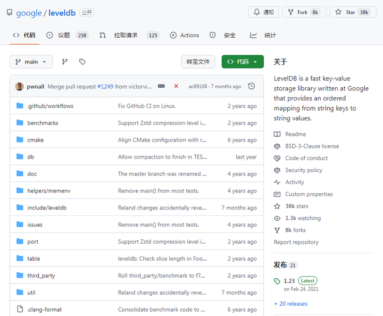Switch to the 拉取请求 tab
Viewport: 383px width, 316px height.
click(x=129, y=36)
